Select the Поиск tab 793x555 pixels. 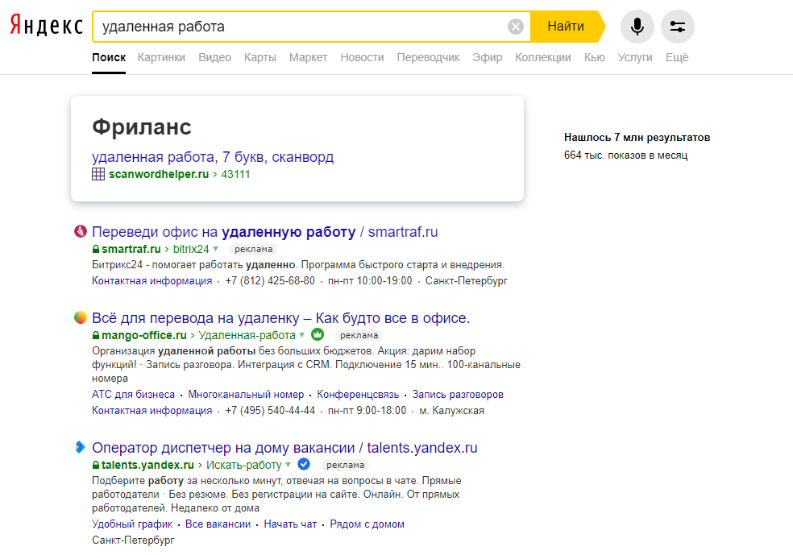pyautogui.click(x=109, y=58)
